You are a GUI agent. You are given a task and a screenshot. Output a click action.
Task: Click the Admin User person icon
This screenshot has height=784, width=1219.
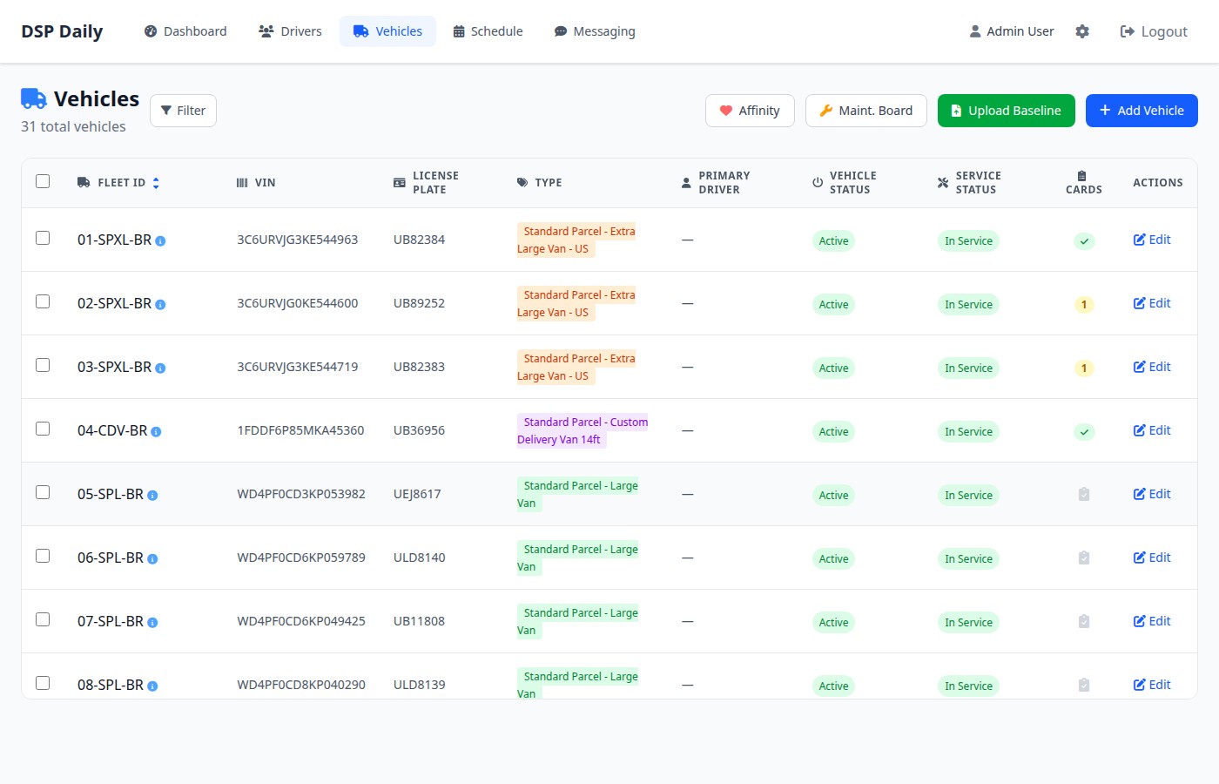974,30
